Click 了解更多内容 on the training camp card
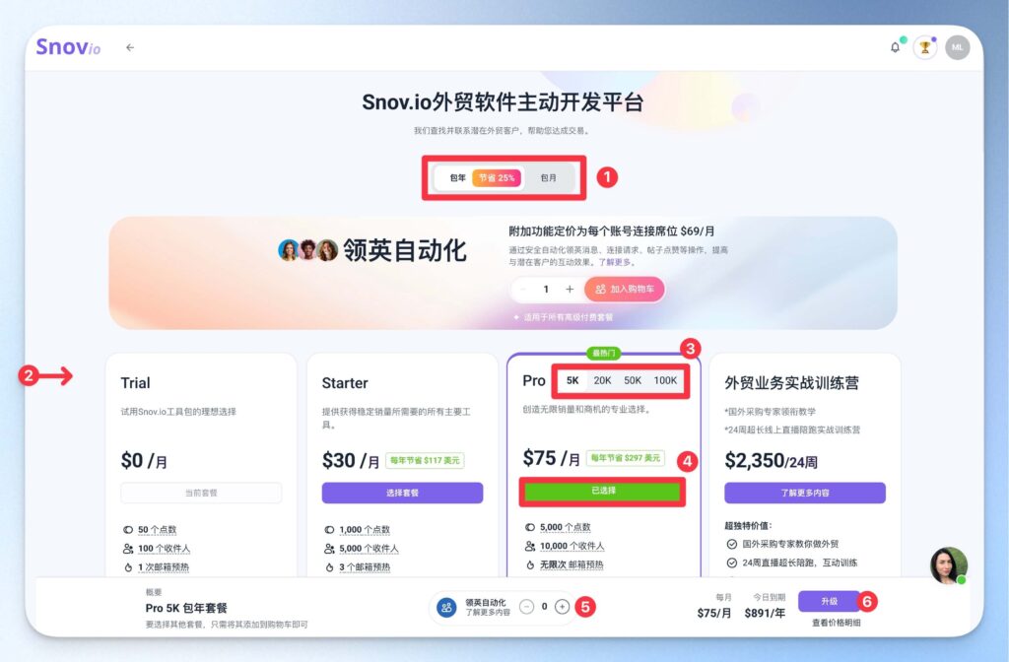The image size is (1009, 662). [x=805, y=493]
